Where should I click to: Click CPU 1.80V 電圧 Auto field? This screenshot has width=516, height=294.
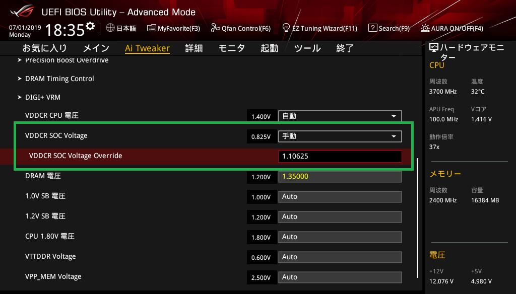point(340,237)
